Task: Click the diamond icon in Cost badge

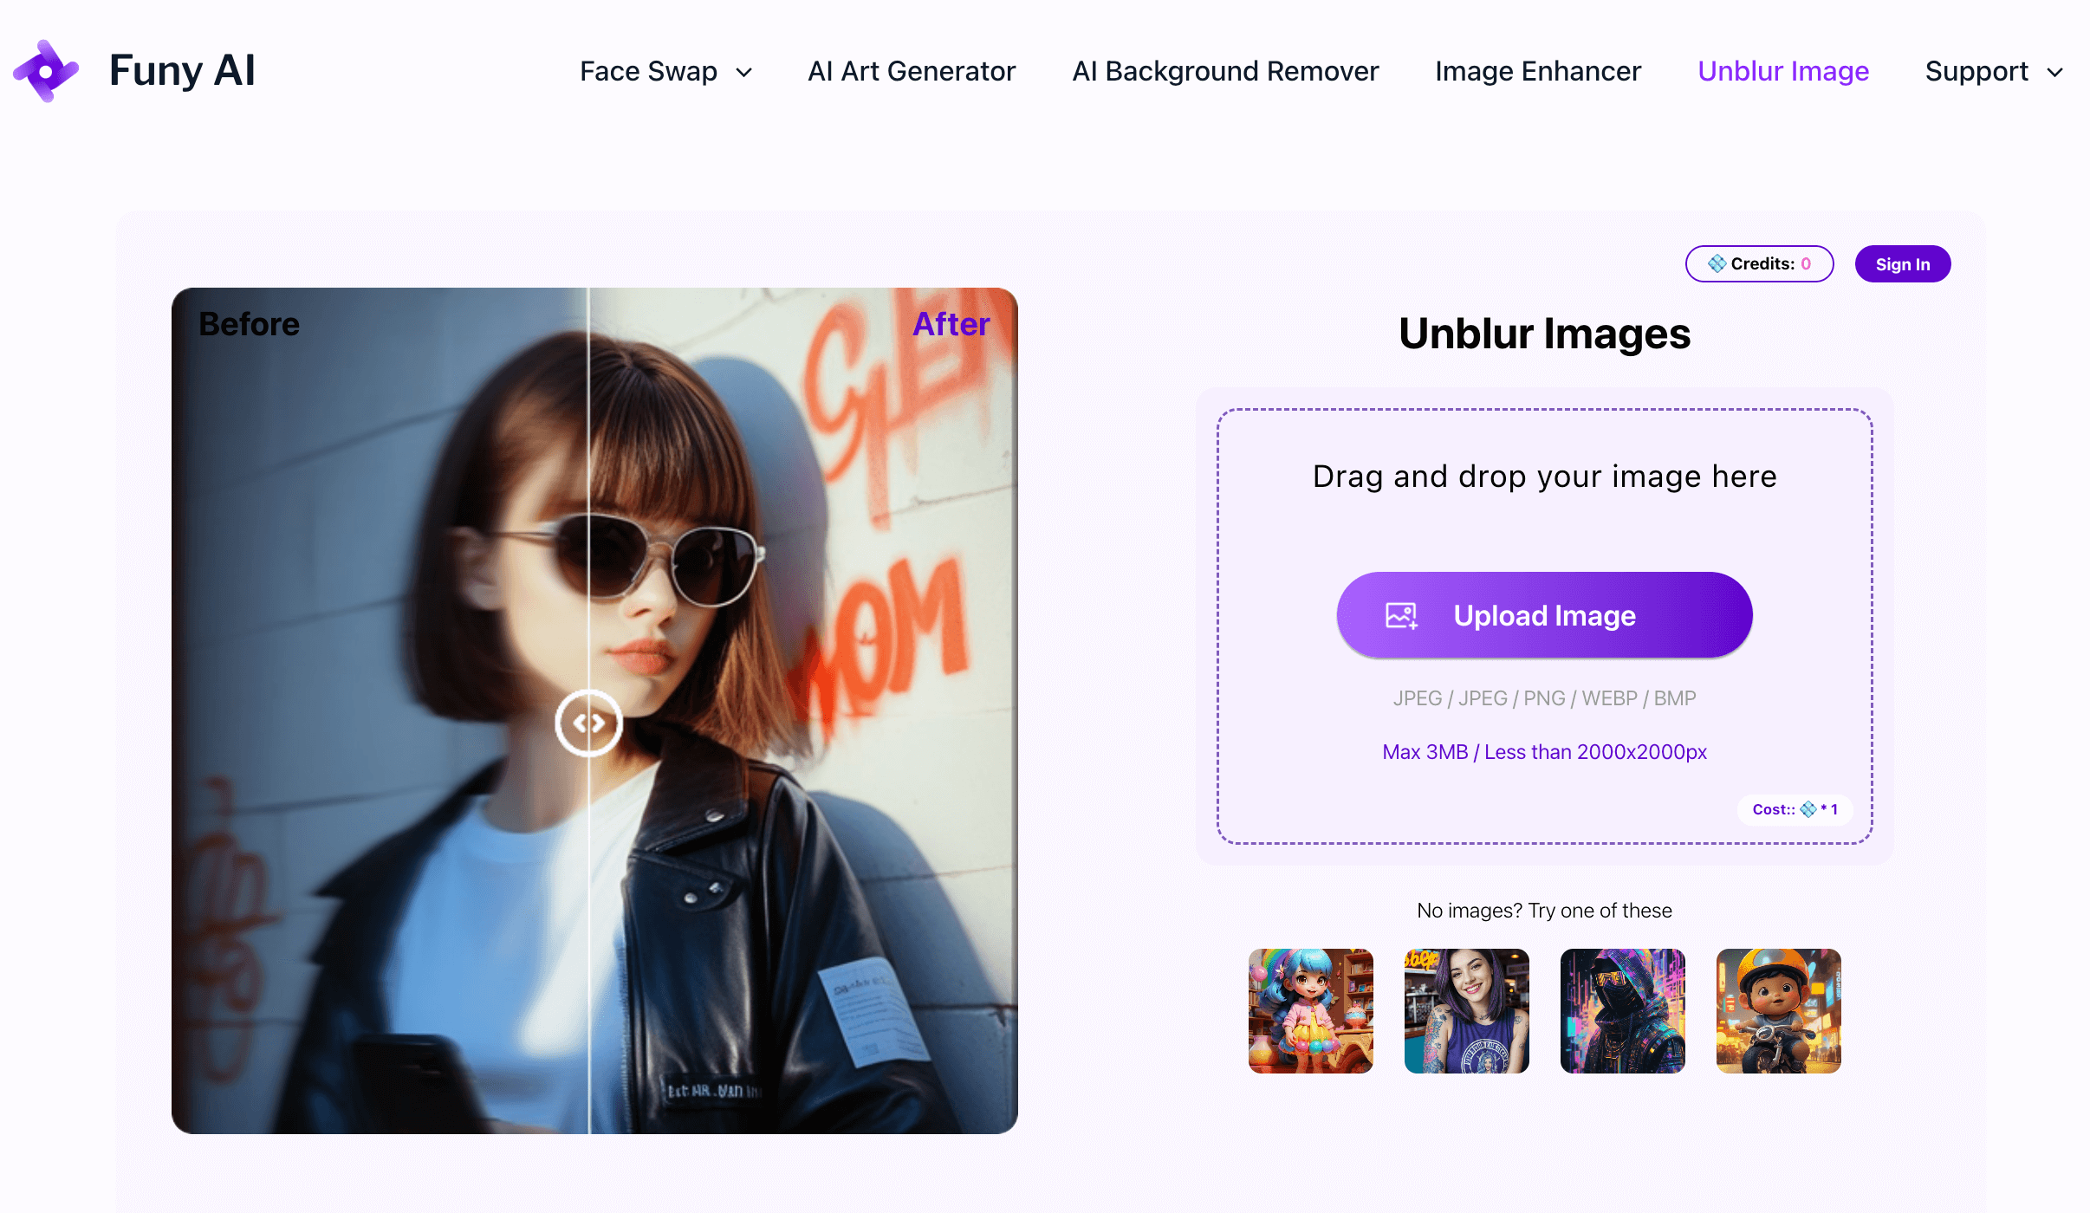Action: click(x=1808, y=809)
